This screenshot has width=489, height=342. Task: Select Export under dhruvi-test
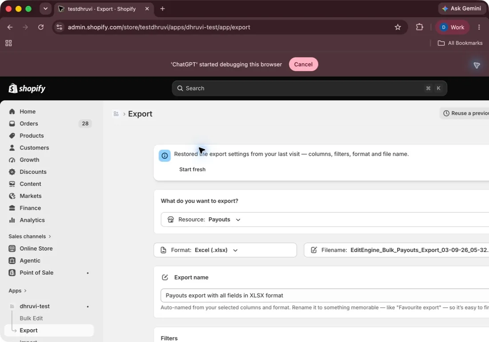[x=49, y=330]
